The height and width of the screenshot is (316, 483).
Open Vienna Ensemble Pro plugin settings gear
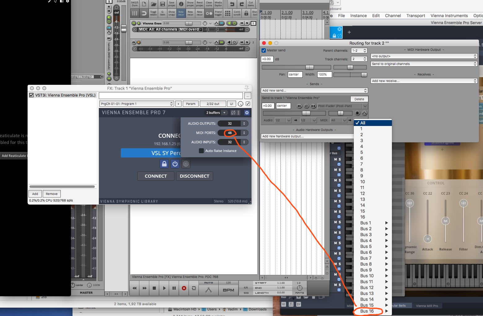[x=247, y=113]
